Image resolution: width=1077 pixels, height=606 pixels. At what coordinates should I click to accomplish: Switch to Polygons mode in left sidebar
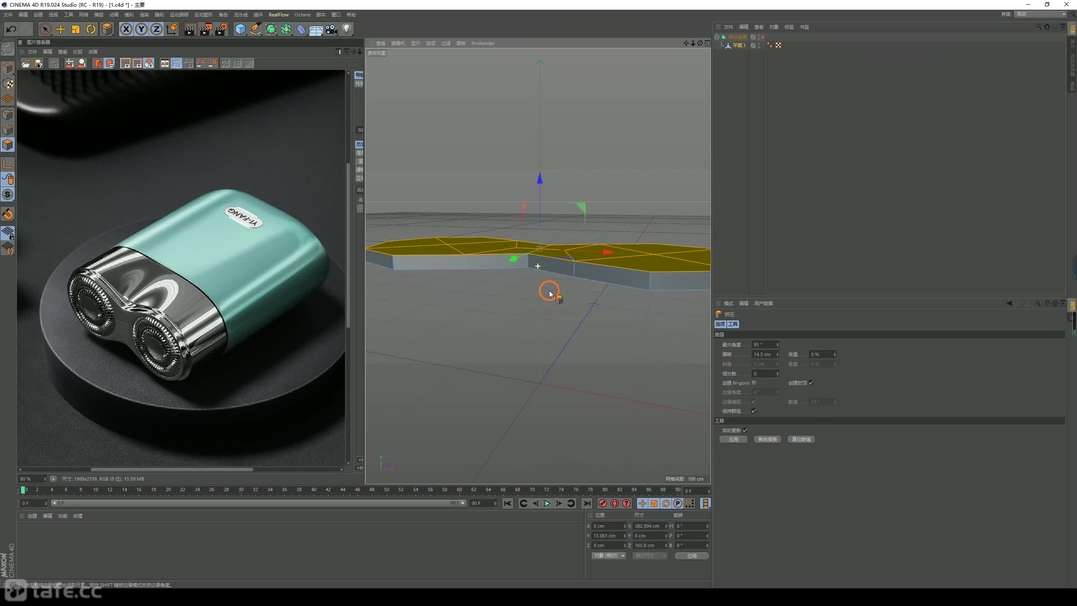pos(8,145)
